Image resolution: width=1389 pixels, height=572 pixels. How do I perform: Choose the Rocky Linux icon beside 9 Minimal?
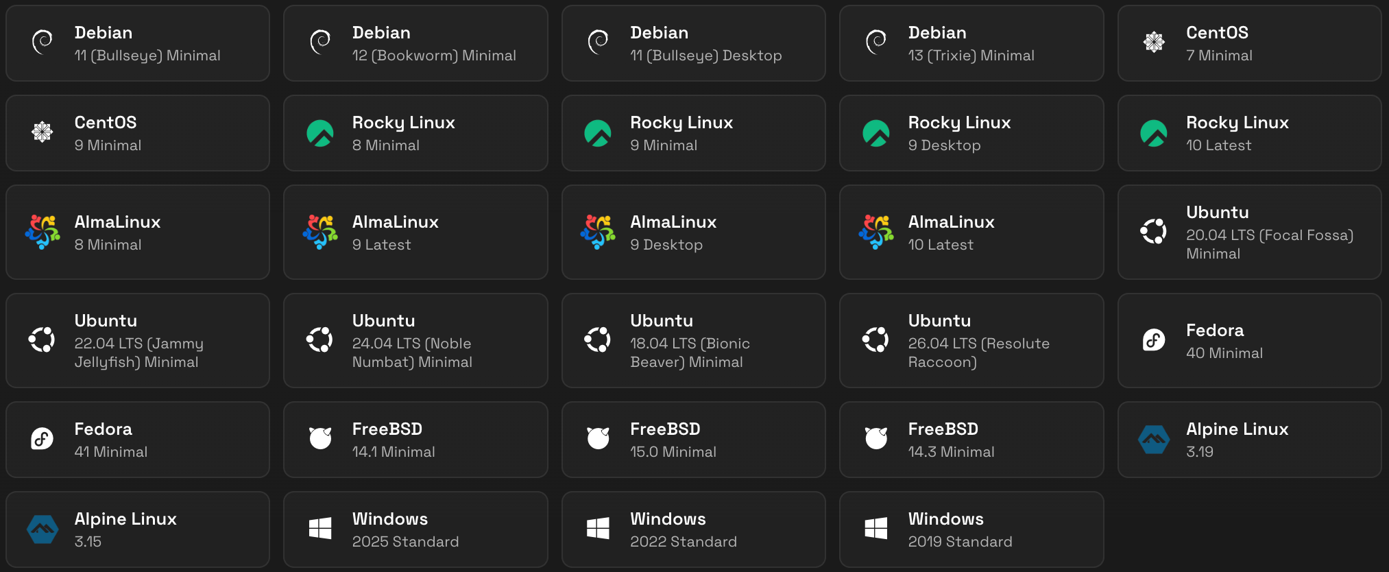599,133
